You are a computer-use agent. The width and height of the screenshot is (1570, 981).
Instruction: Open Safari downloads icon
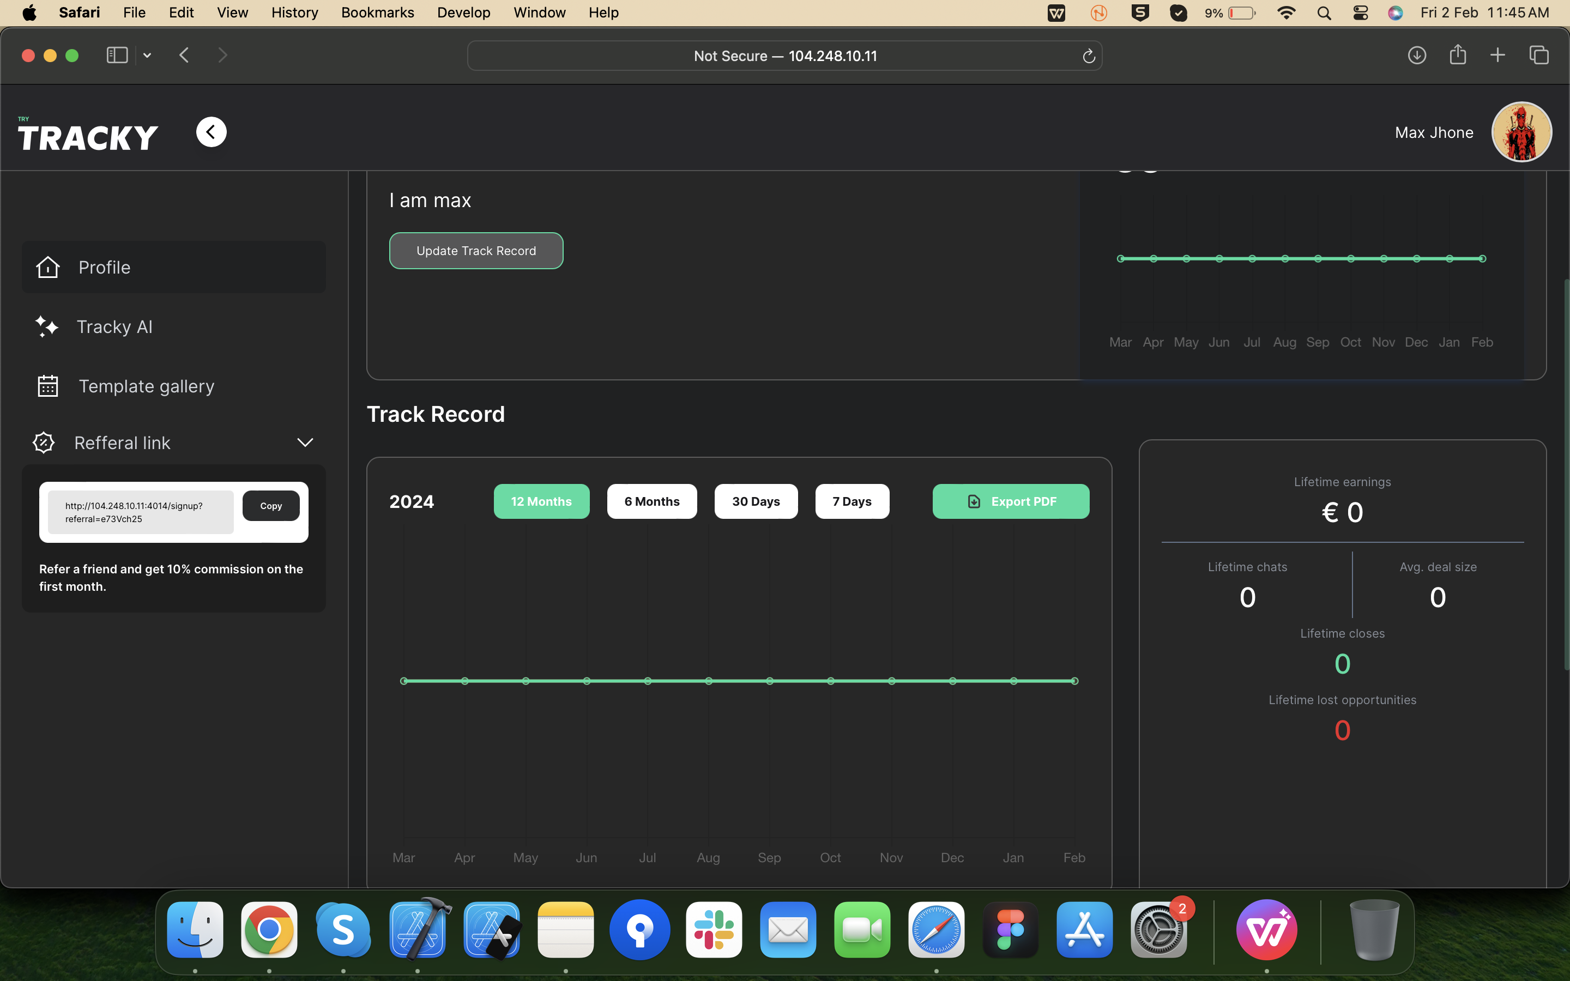coord(1417,55)
